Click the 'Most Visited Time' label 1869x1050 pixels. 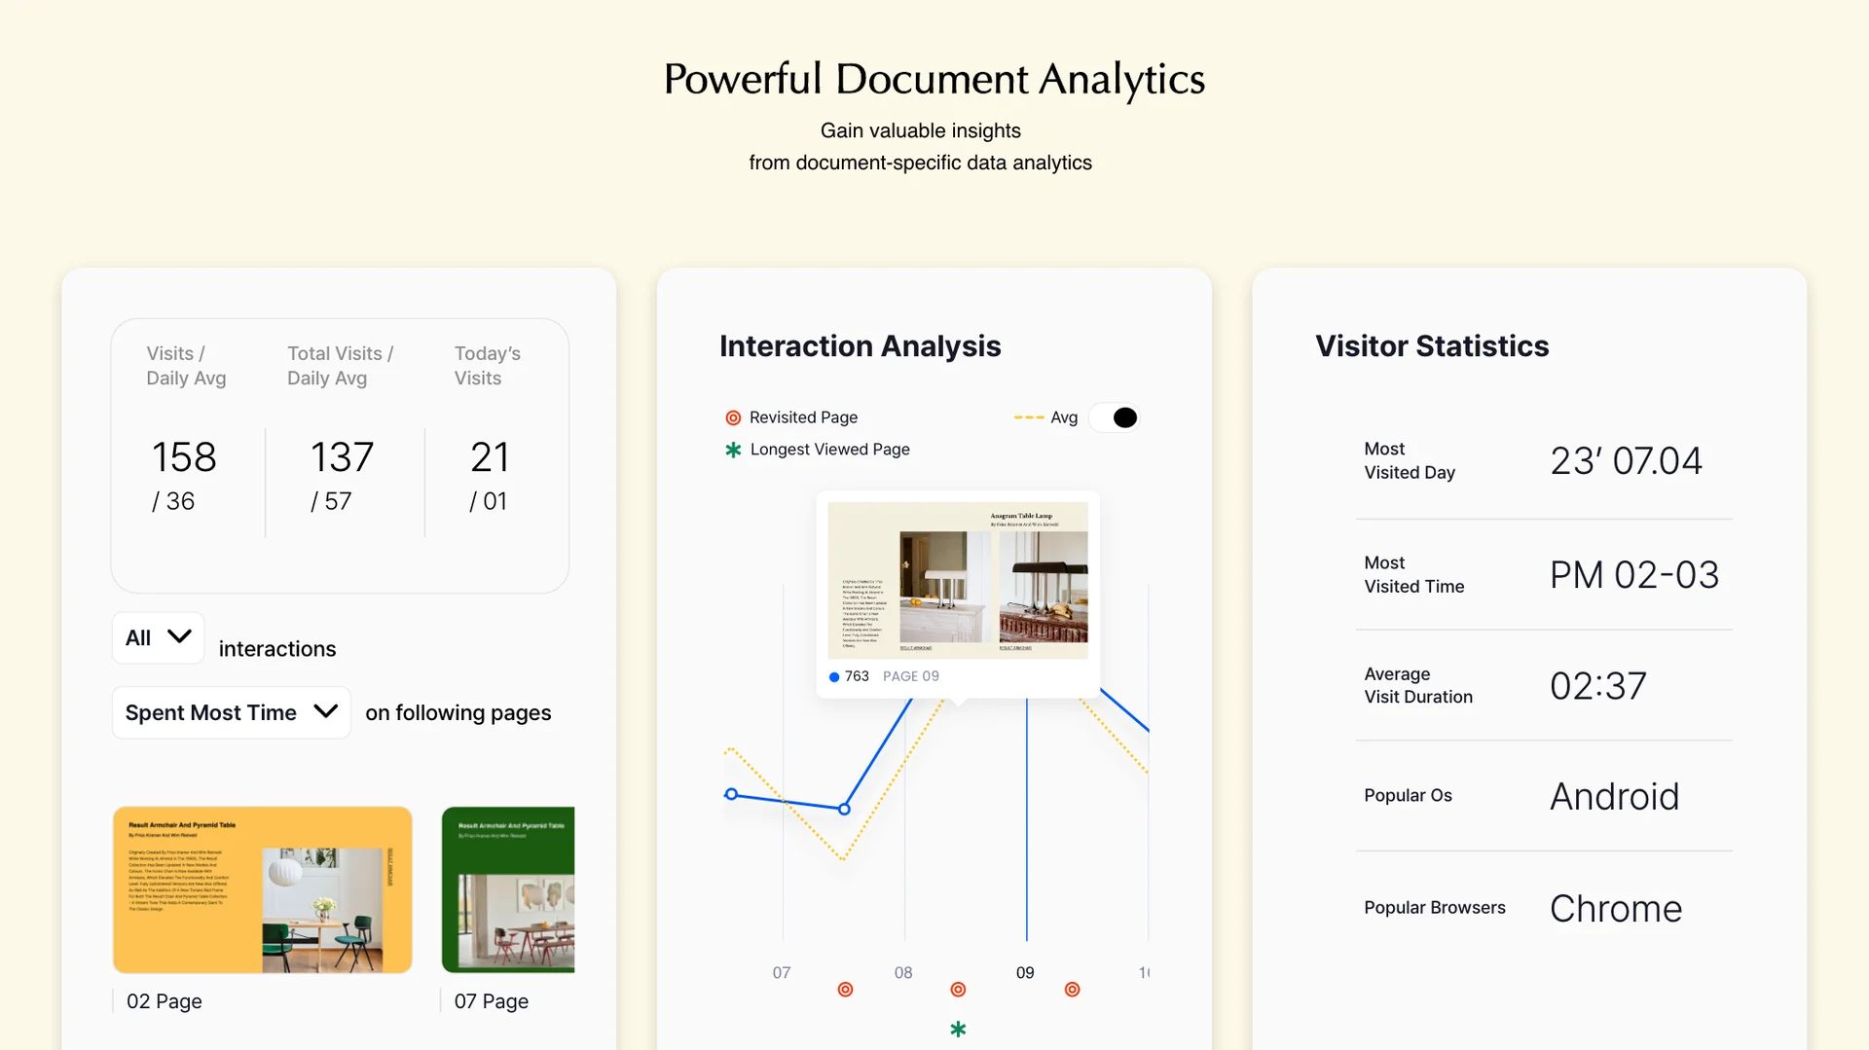pyautogui.click(x=1414, y=574)
